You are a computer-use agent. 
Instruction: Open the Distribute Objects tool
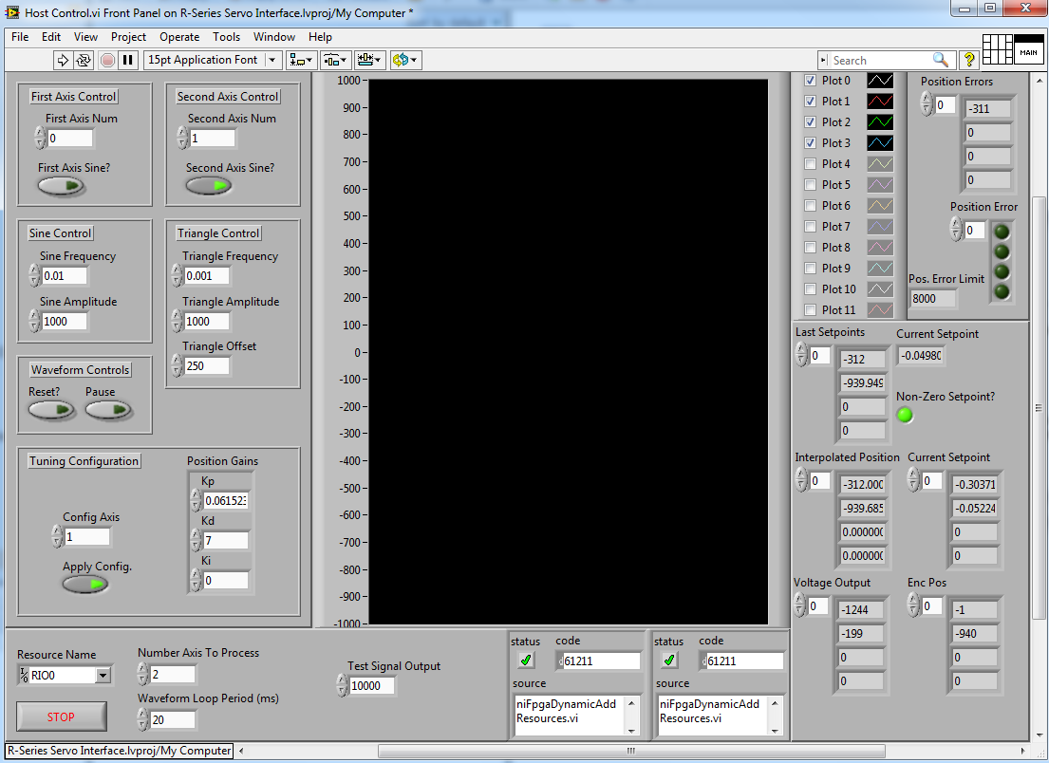click(335, 60)
